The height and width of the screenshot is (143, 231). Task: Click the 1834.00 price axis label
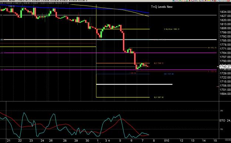tap(225, 12)
